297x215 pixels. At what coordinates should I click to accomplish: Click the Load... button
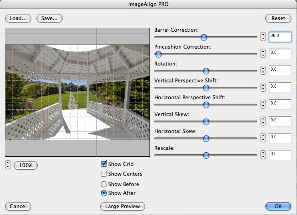[x=18, y=18]
